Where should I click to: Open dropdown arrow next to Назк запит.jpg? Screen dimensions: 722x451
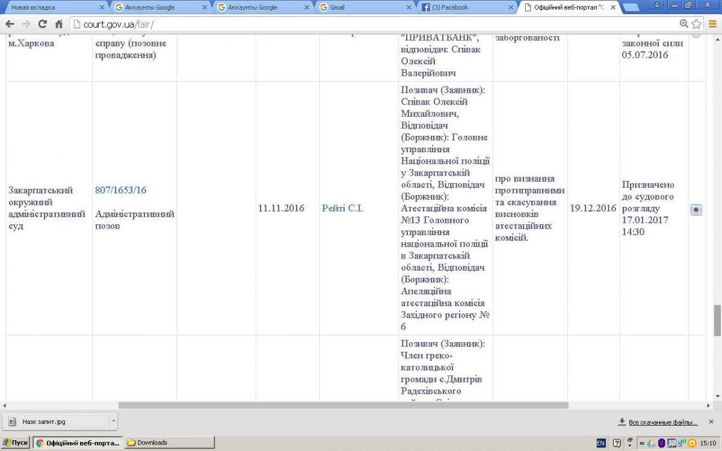coord(113,422)
